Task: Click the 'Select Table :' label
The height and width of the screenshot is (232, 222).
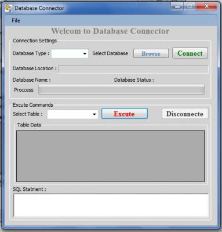Action: [28, 114]
